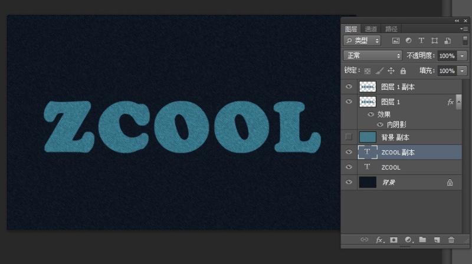Click the fx indicator on 图层 1

pos(450,102)
